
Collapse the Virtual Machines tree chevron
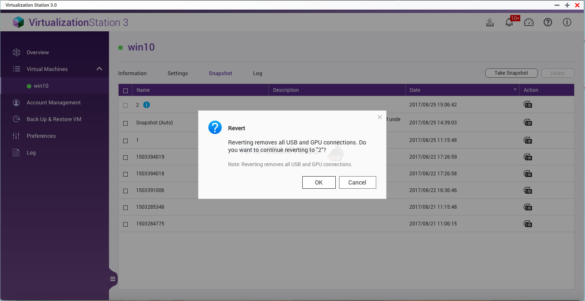(99, 69)
